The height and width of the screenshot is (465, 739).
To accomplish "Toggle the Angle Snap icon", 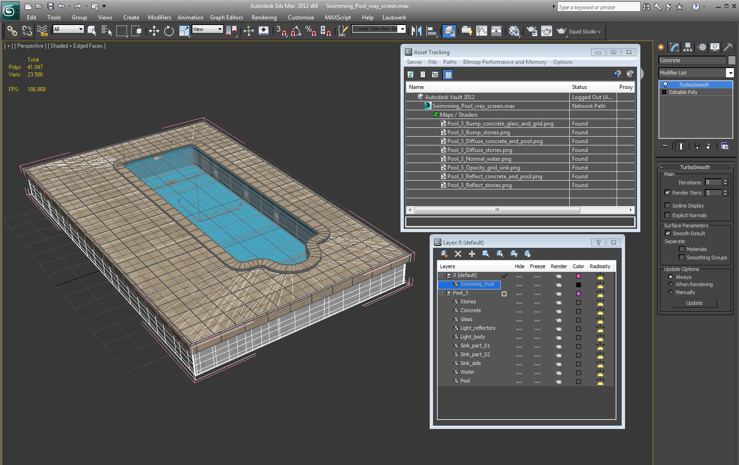I will pyautogui.click(x=296, y=31).
